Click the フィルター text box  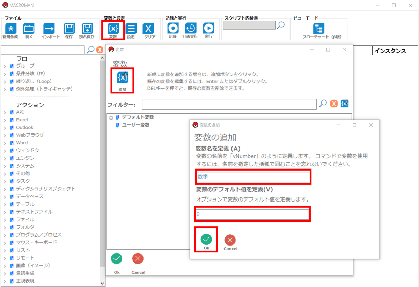tap(229, 104)
